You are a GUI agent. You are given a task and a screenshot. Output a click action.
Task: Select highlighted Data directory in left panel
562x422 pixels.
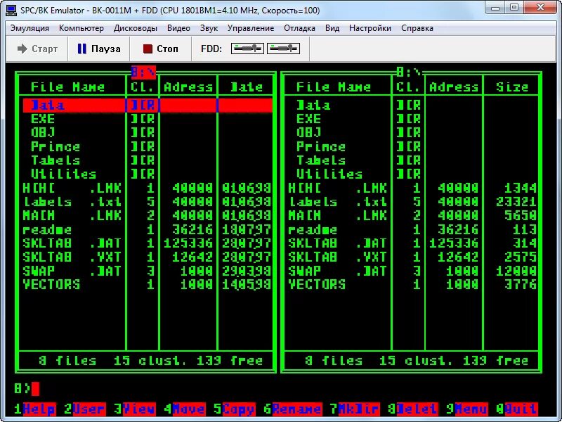tap(148, 105)
